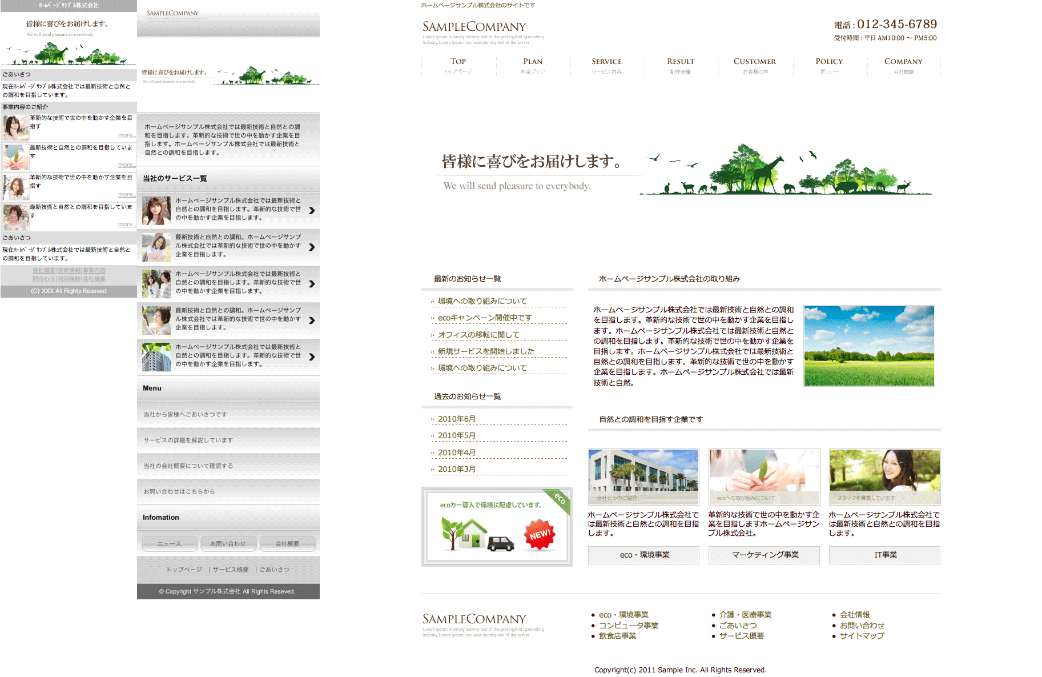
Task: Tap arrow on mobile service row with leaf photo
Action: click(312, 247)
